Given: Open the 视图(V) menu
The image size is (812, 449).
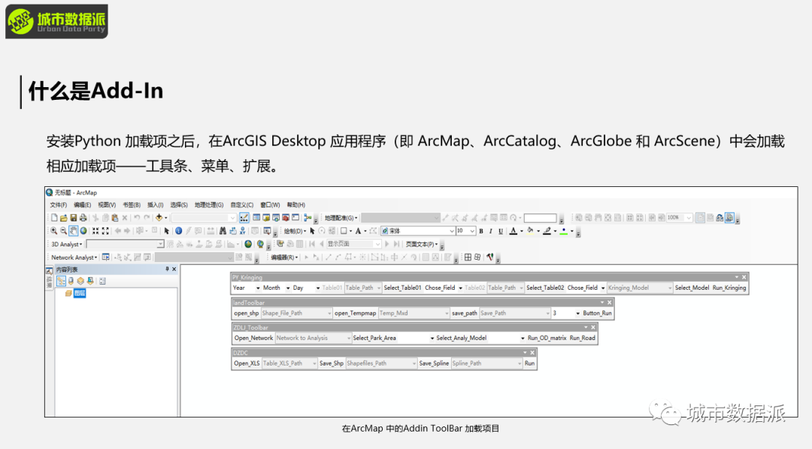Looking at the screenshot, I should pyautogui.click(x=107, y=205).
